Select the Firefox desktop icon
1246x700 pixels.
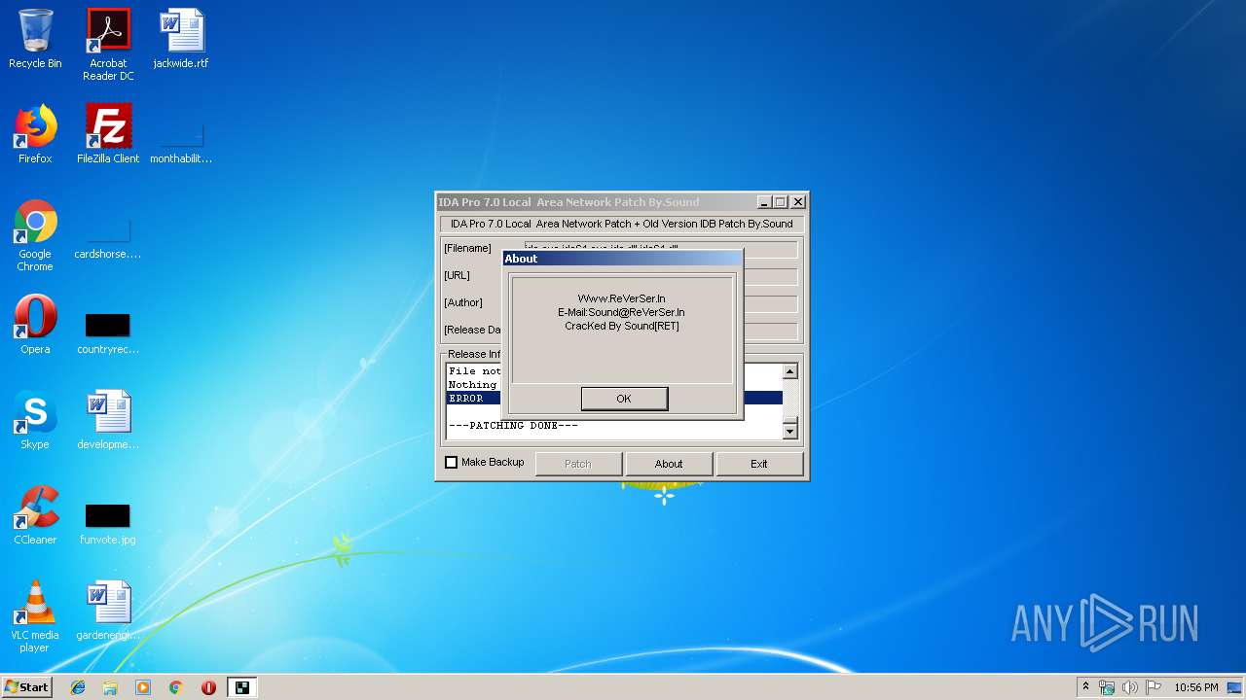(35, 134)
